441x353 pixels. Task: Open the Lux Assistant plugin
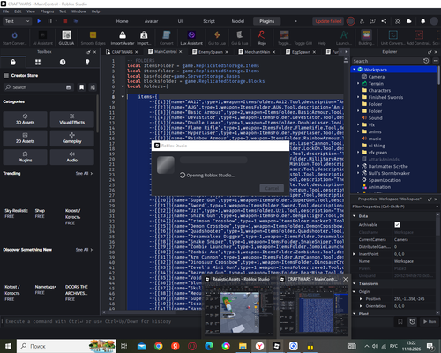click(x=191, y=38)
